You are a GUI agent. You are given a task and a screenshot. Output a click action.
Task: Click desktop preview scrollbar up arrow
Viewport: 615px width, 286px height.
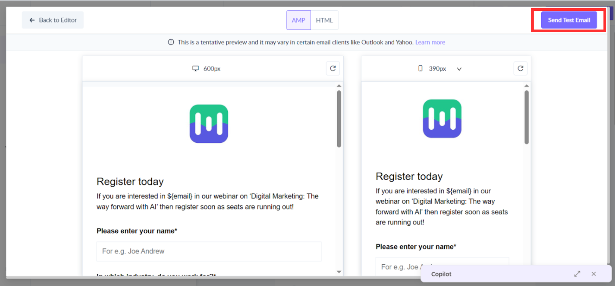(339, 86)
